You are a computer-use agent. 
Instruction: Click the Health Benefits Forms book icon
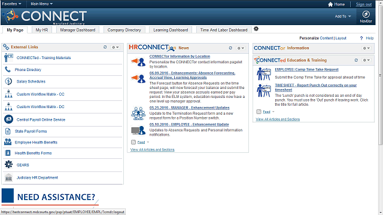(x=8, y=153)
